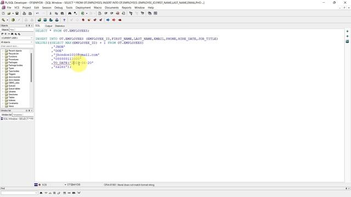Click the object search input field
The image size is (351, 197).
(x=16, y=46)
